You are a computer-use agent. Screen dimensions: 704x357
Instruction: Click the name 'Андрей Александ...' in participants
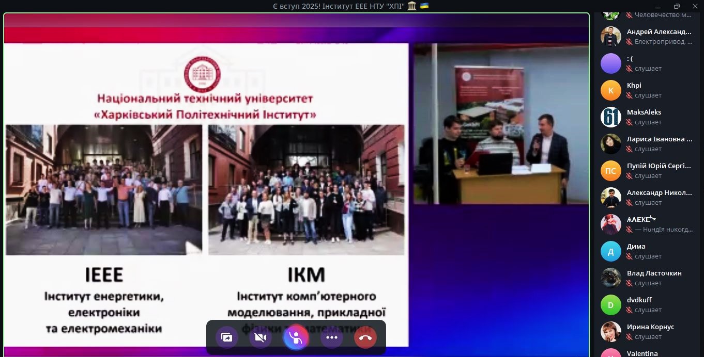(659, 31)
